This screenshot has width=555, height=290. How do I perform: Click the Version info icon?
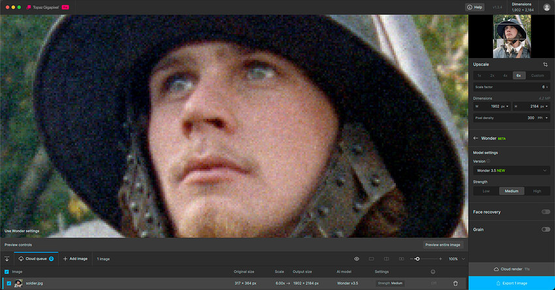point(488,161)
